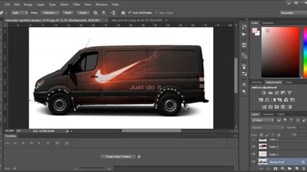Viewport: 307px width, 172px height.
Task: Open the Window menu
Action: tap(101, 4)
